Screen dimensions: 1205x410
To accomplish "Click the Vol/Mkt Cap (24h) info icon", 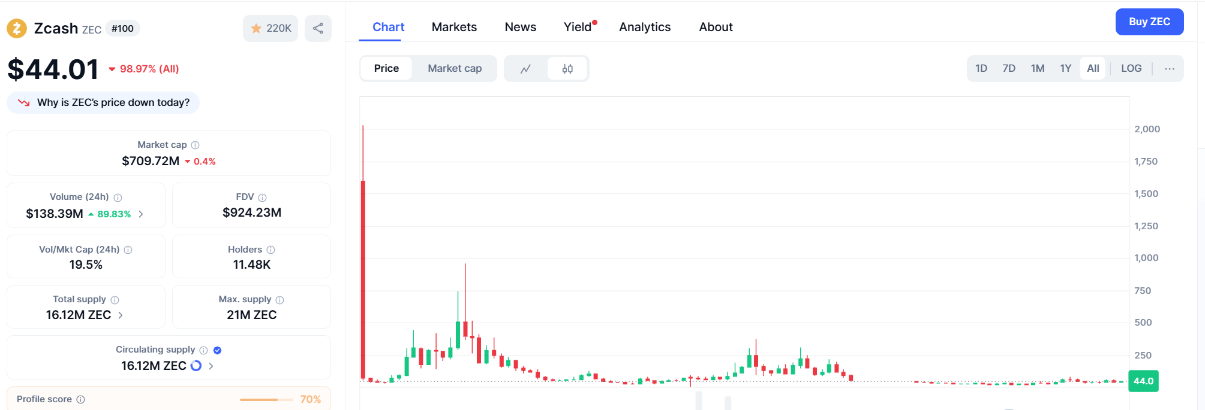I will 128,250.
